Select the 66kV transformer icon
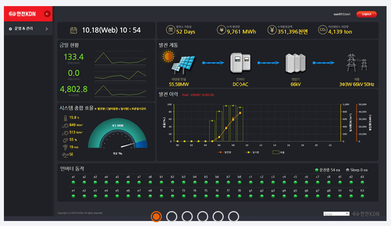391x226 pixels. (x=295, y=63)
